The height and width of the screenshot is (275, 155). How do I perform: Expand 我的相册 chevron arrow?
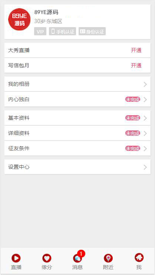pos(145,84)
